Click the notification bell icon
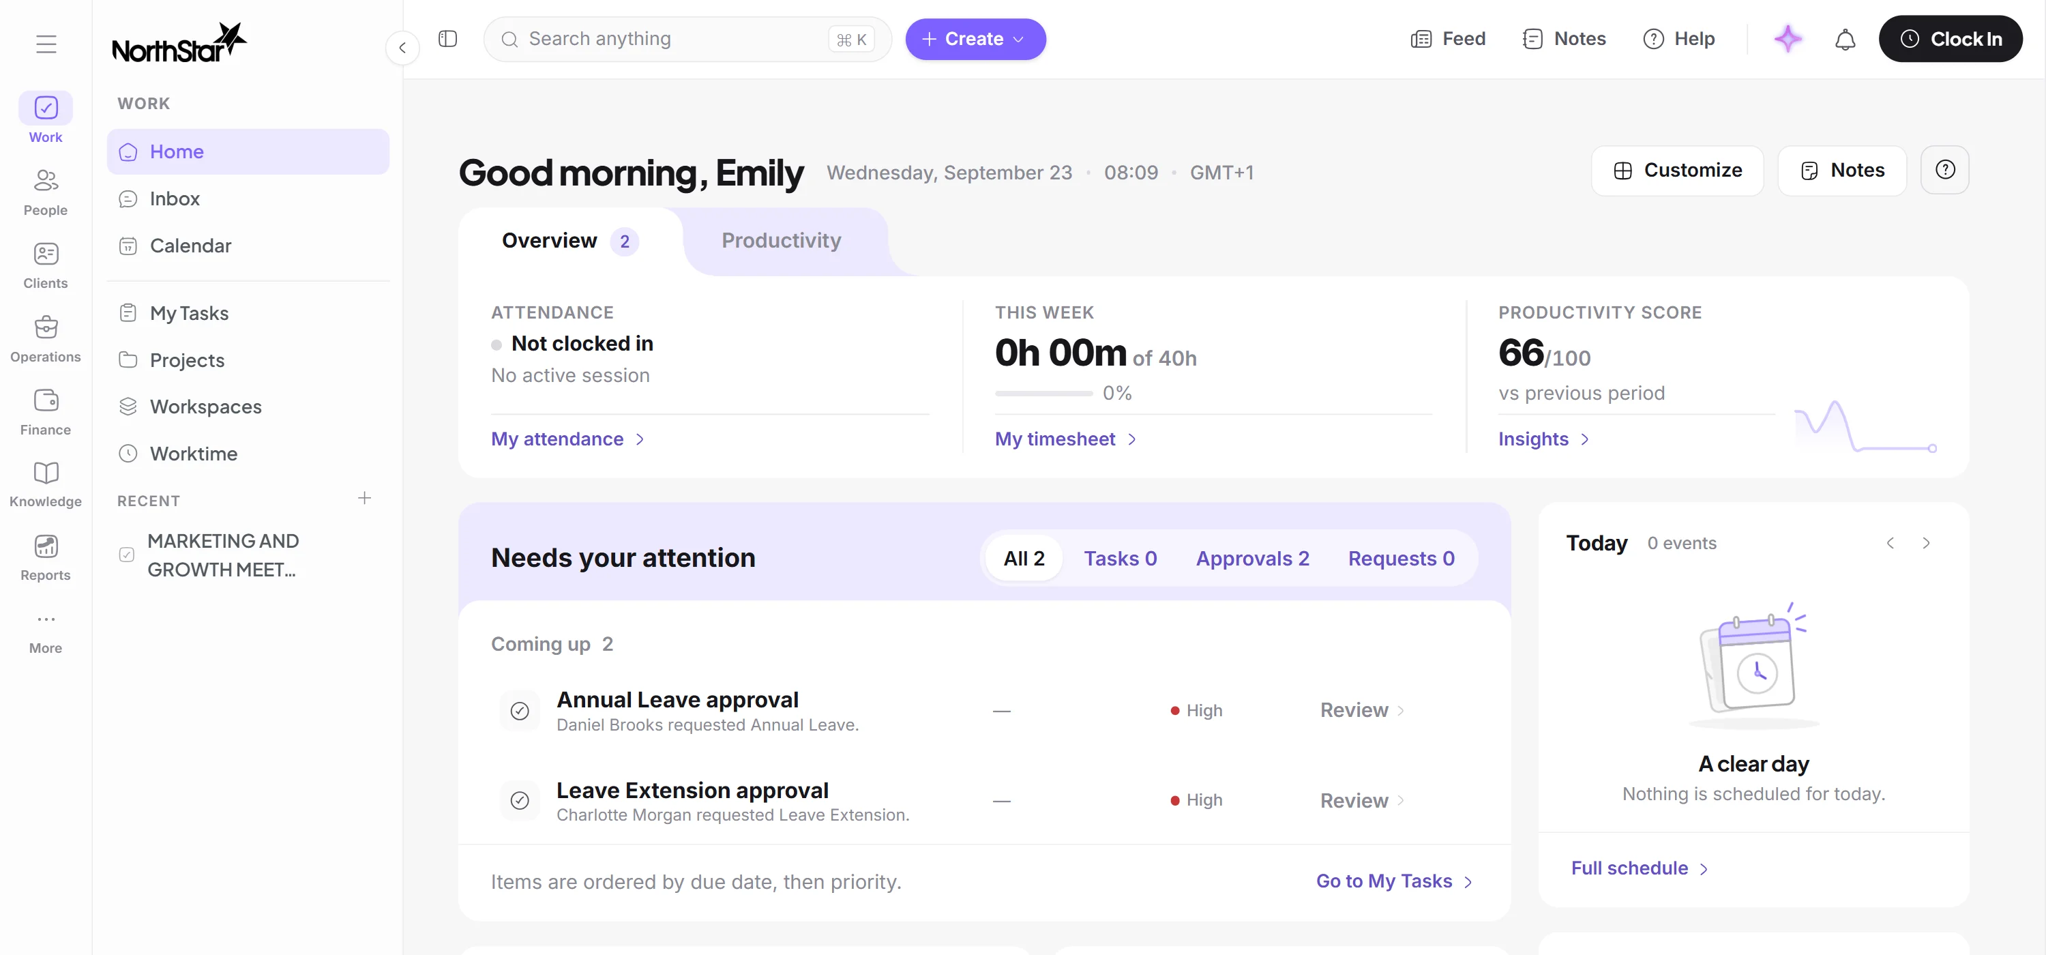2046x955 pixels. 1844,40
